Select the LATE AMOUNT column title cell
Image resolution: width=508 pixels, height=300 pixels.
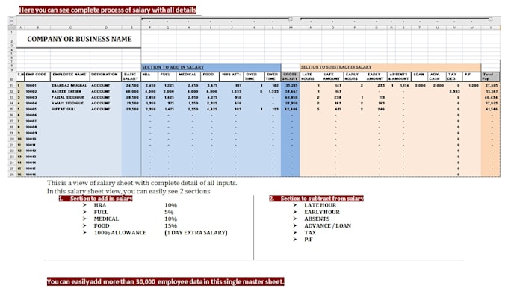pyautogui.click(x=332, y=77)
